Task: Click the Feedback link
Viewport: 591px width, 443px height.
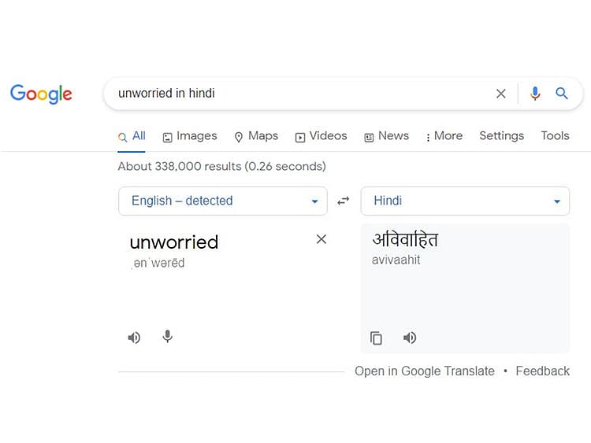Action: pos(542,371)
